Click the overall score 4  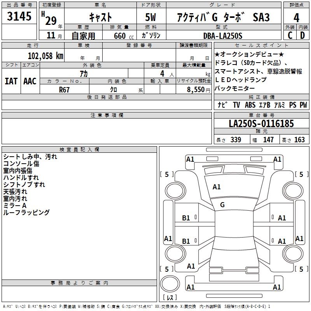click(x=296, y=18)
